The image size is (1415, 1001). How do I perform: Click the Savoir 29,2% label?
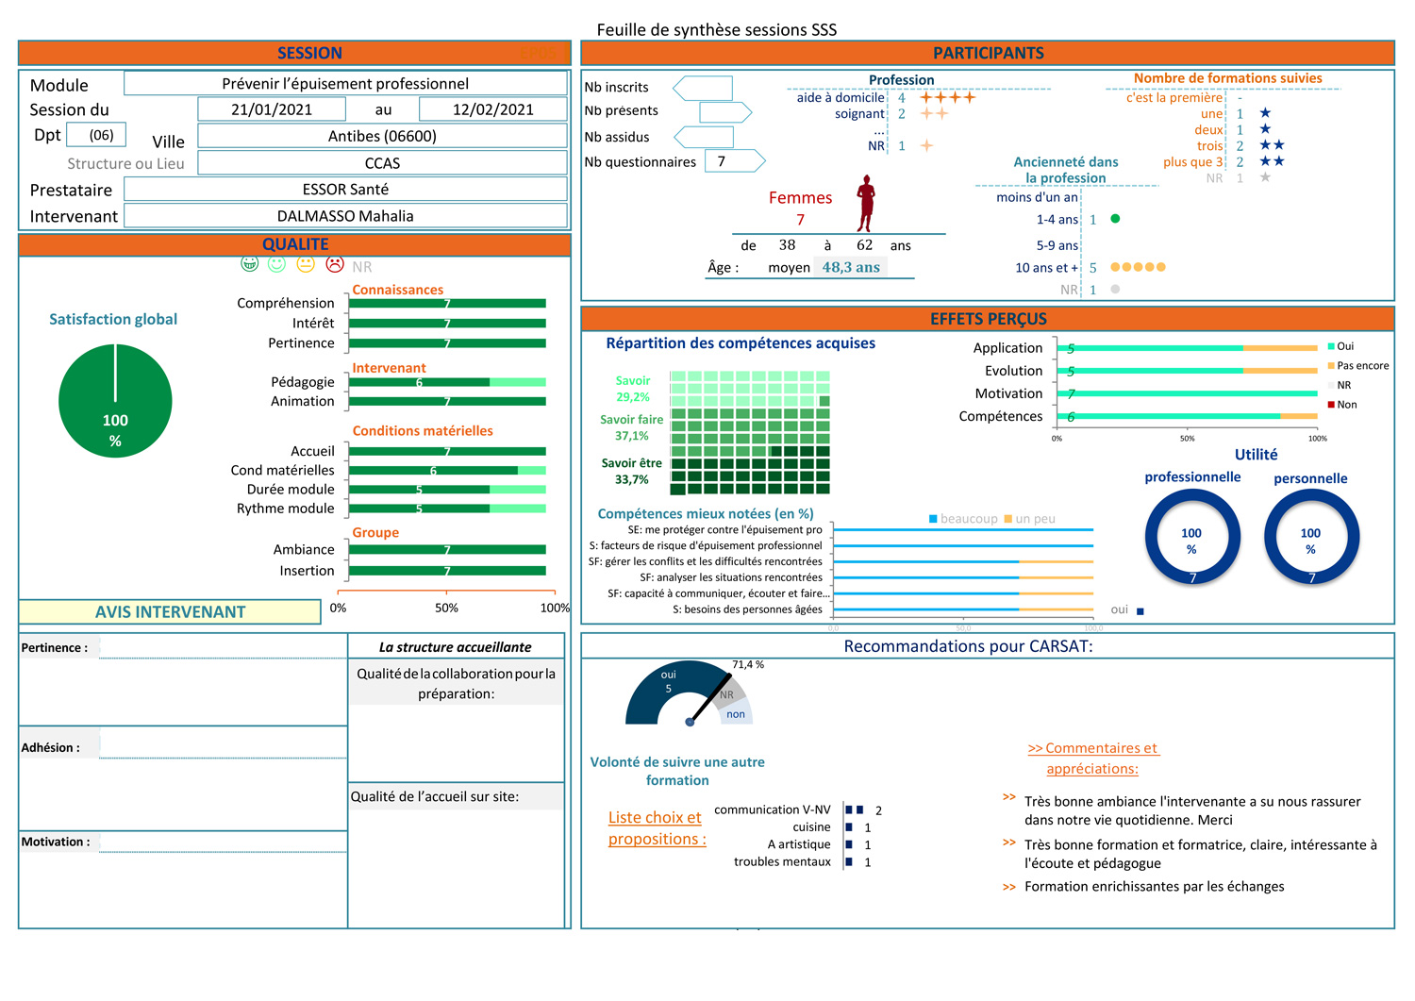633,389
